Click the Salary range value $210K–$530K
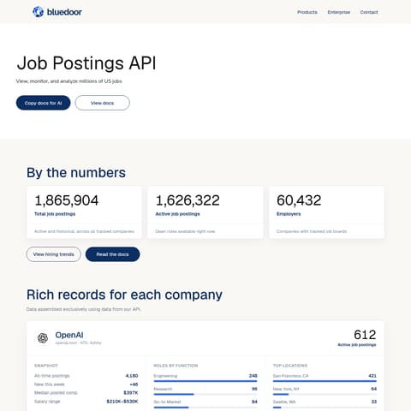This screenshot has width=411, height=411. (x=122, y=402)
